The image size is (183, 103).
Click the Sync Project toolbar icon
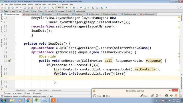click(x=9, y=8)
